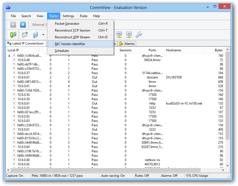Open the Settings menu
Viewport: 238px width, 186px height.
pyautogui.click(x=68, y=16)
